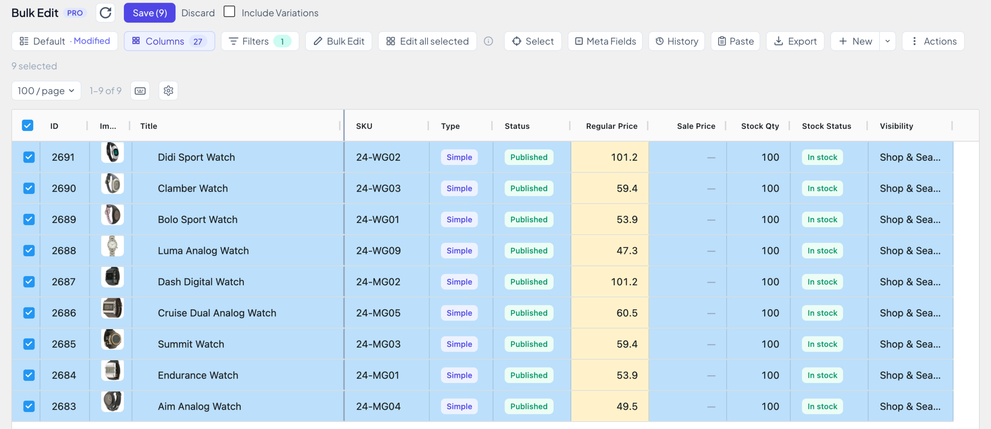The image size is (991, 429).
Task: Click the refresh icon next to Bulk Edit
Action: 106,13
